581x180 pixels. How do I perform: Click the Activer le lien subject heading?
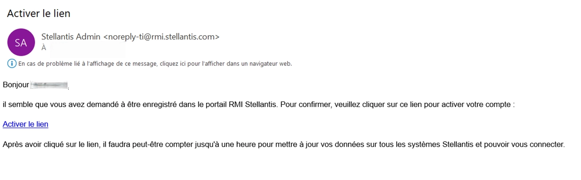coord(39,13)
